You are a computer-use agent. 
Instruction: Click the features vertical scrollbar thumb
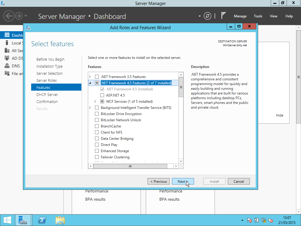point(181,87)
